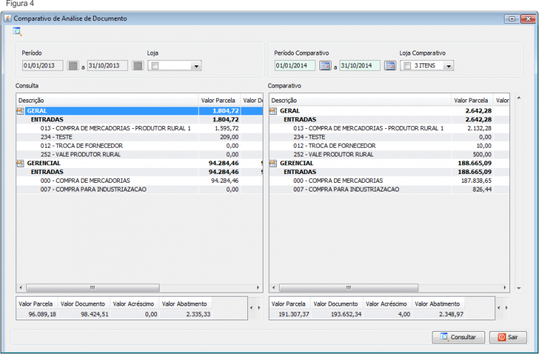Click the GERENCIAL folder icon in Consulta
The width and height of the screenshot is (539, 354).
[20, 163]
